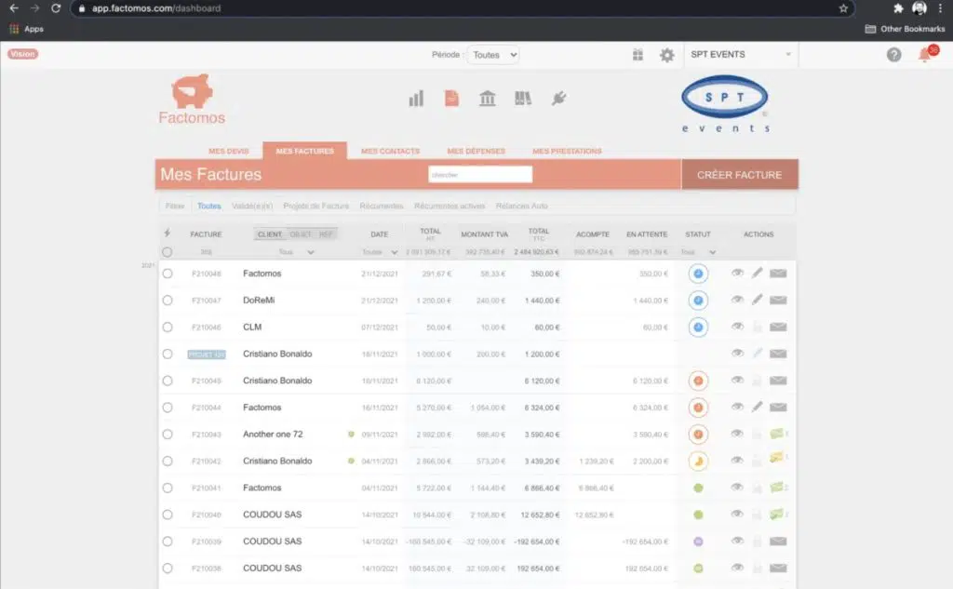View the Factomos F210048 invoice via eye icon
The width and height of the screenshot is (953, 589).
click(x=737, y=274)
